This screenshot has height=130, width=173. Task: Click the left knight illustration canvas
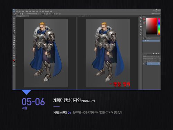tap(46, 53)
